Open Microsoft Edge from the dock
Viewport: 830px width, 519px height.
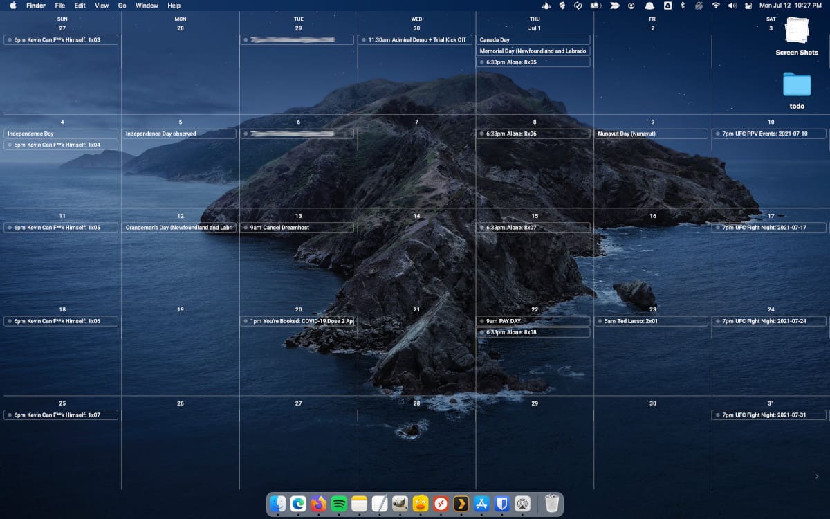pos(298,504)
